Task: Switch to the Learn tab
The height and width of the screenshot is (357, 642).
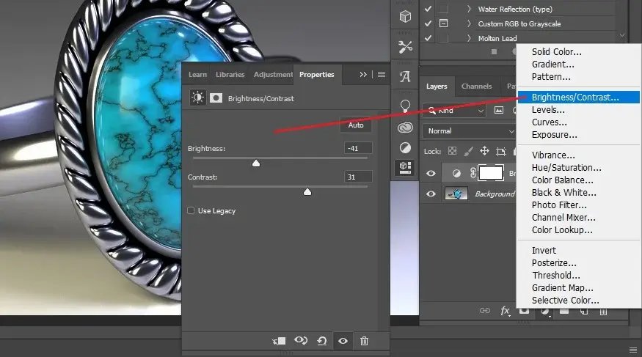Action: click(x=197, y=75)
